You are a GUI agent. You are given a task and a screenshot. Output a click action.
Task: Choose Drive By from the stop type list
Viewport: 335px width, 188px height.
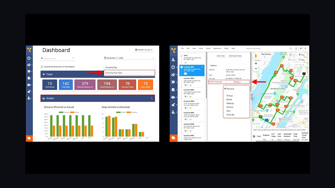(x=230, y=115)
